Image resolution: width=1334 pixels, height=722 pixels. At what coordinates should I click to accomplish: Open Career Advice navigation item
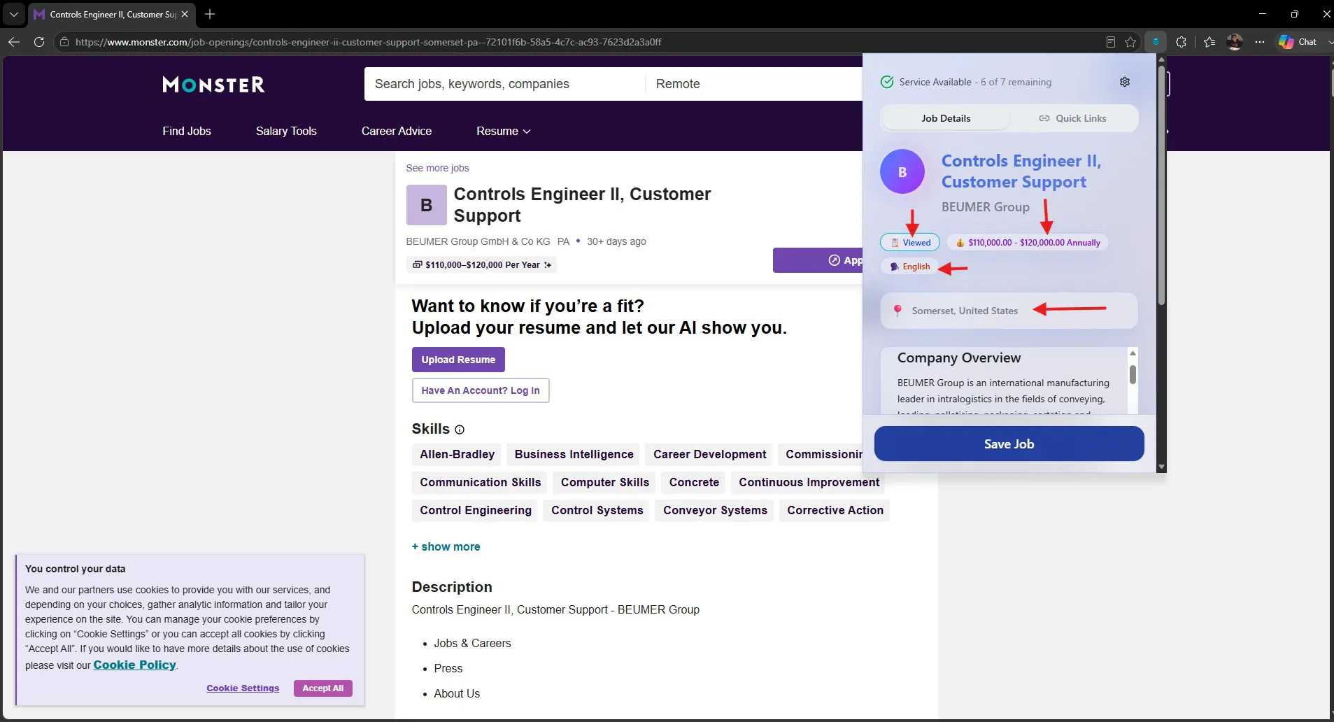pyautogui.click(x=397, y=131)
